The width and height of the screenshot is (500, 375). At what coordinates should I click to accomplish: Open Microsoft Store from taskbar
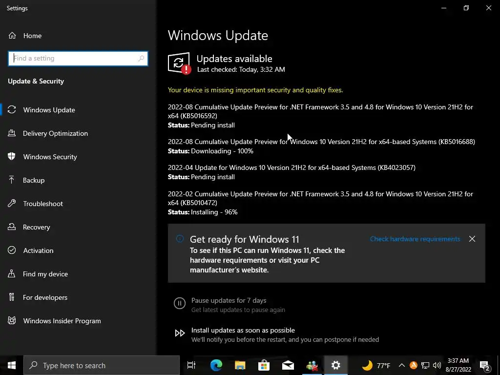[x=264, y=365]
